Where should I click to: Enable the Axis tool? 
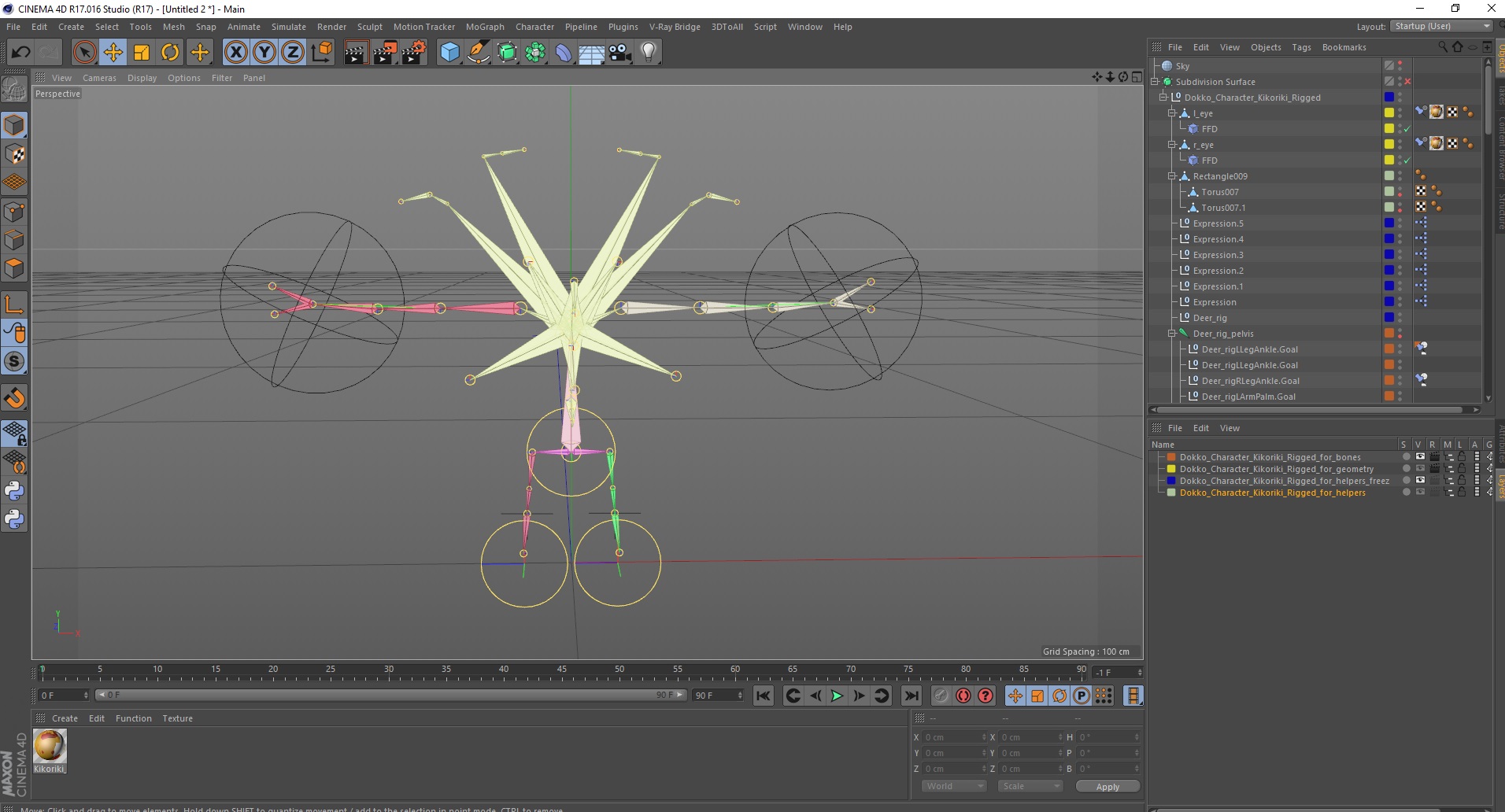tap(14, 304)
